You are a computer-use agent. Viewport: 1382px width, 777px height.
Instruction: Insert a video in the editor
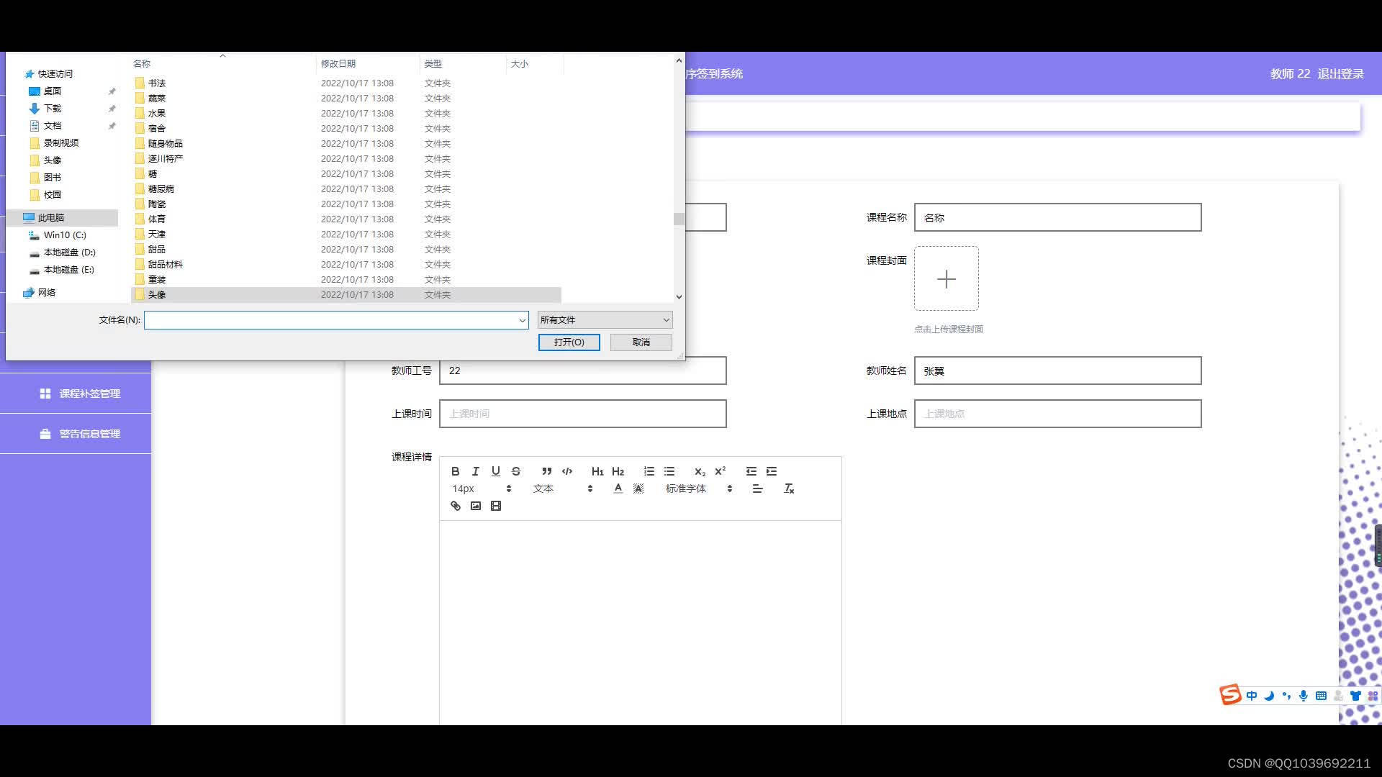click(496, 506)
